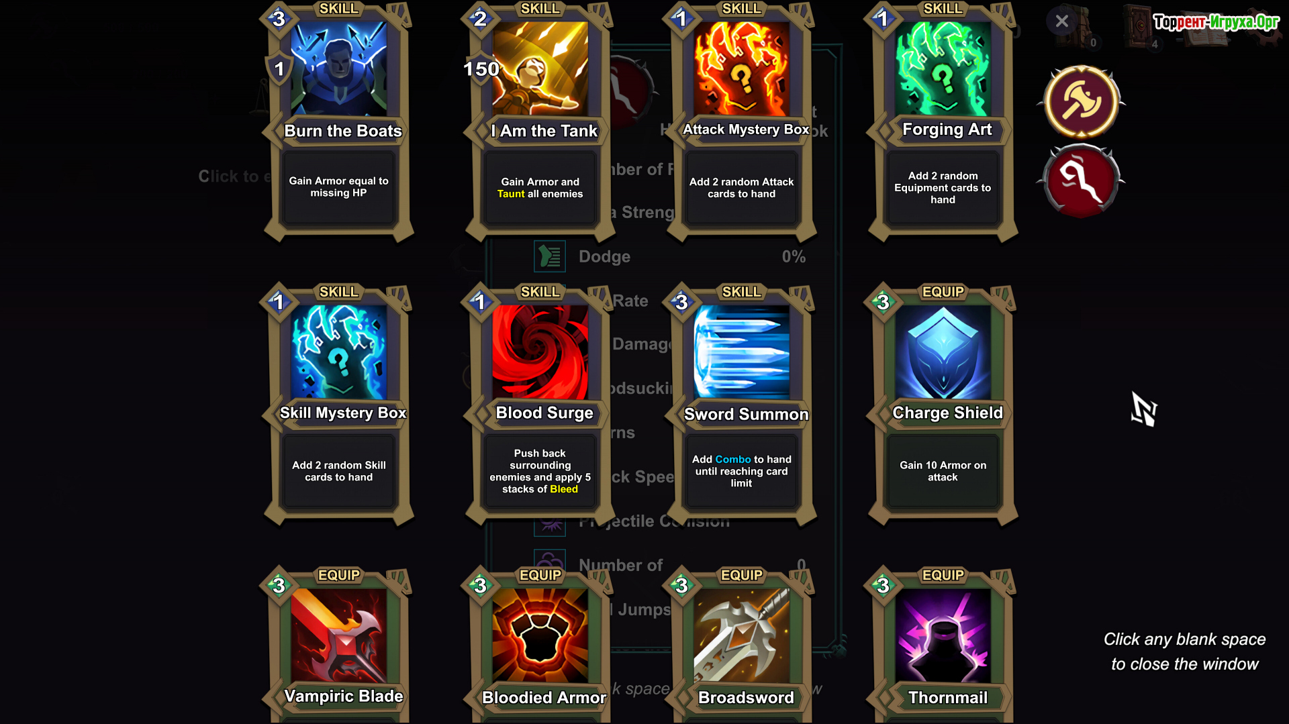Select the Skill Mystery Box card
The width and height of the screenshot is (1289, 724).
tap(338, 405)
